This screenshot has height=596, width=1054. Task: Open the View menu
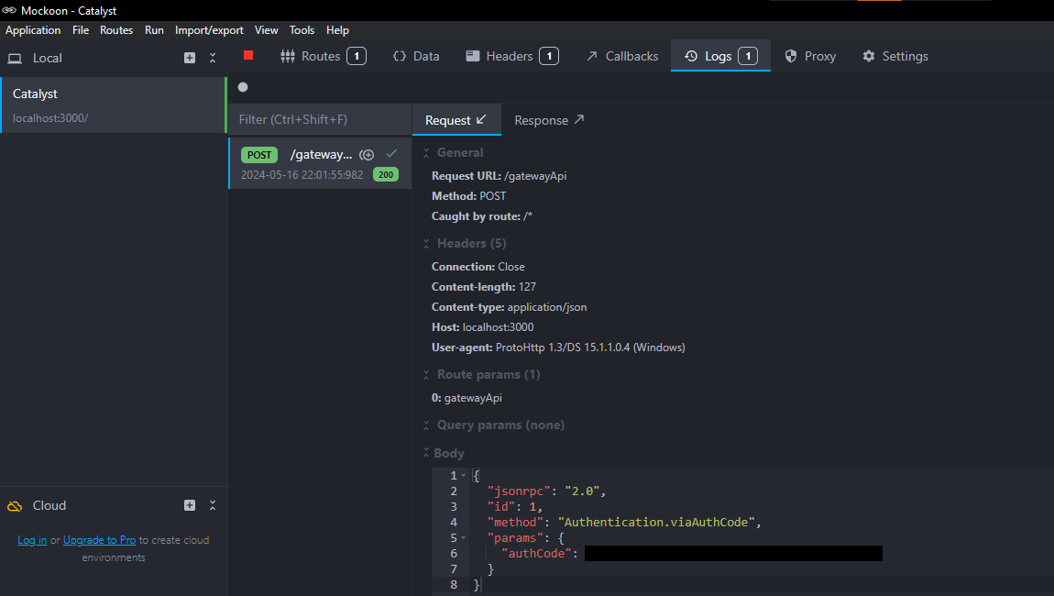(266, 30)
